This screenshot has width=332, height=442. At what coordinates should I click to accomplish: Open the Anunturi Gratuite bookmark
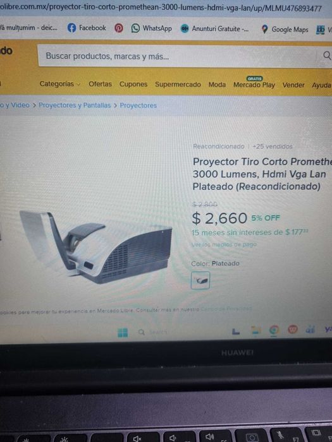point(214,29)
